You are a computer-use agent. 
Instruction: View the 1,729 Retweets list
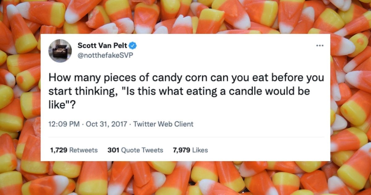pyautogui.click(x=74, y=150)
